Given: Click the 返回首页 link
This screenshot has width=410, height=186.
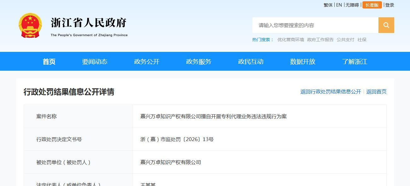Looking at the screenshot, I should [x=376, y=92].
